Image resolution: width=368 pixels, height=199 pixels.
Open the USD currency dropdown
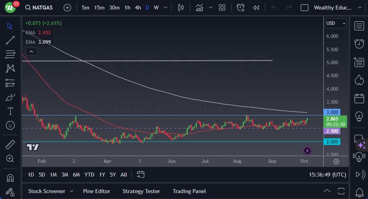coord(336,23)
